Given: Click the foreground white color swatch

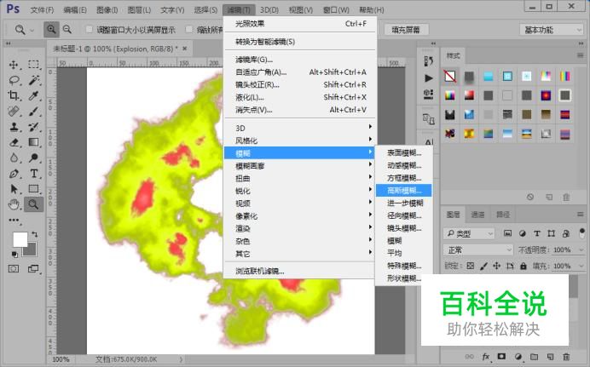Looking at the screenshot, I should coord(20,239).
